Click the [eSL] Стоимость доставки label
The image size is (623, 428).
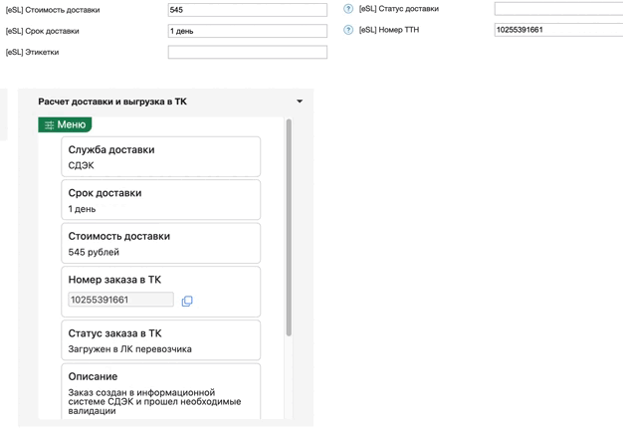pos(53,10)
